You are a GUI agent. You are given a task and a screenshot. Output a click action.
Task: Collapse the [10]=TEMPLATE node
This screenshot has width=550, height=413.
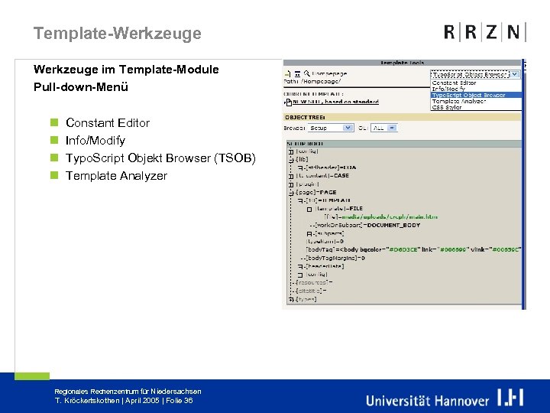(x=300, y=200)
